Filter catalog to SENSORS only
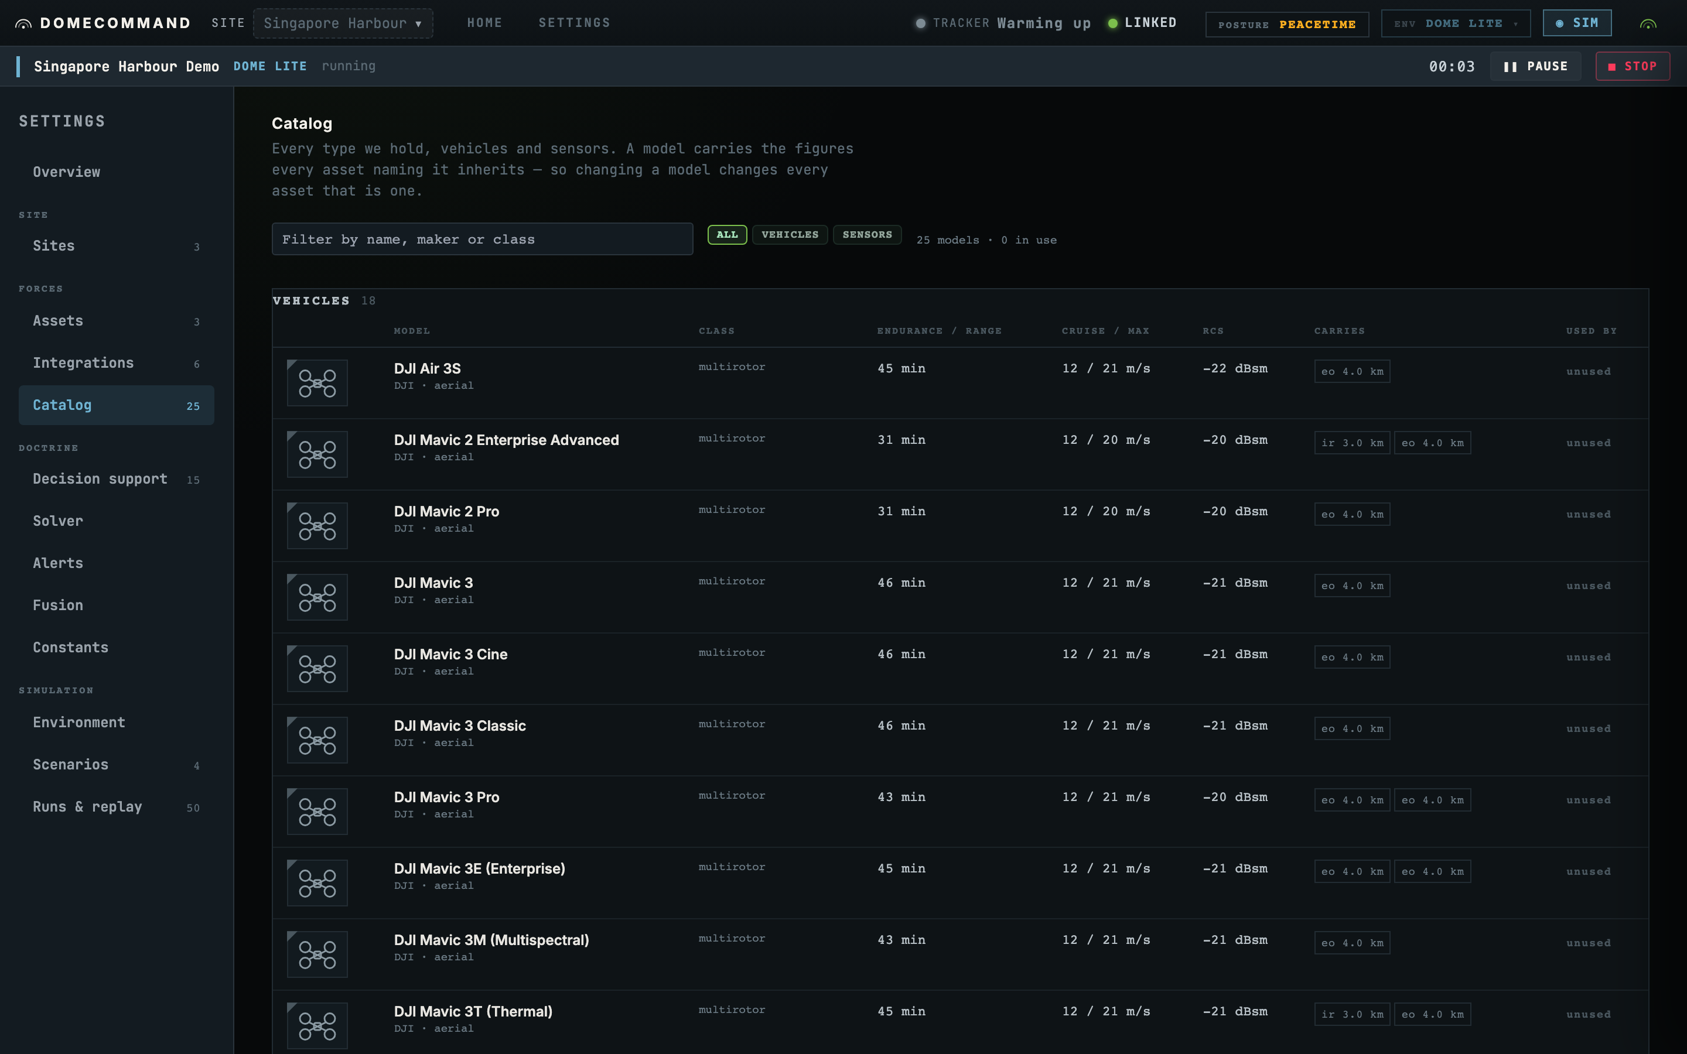Screen dimensions: 1687x1054 click(867, 235)
